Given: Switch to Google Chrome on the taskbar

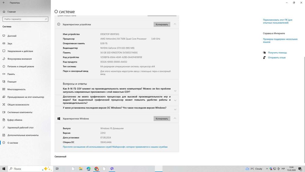Looking at the screenshot, I should point(96,169).
